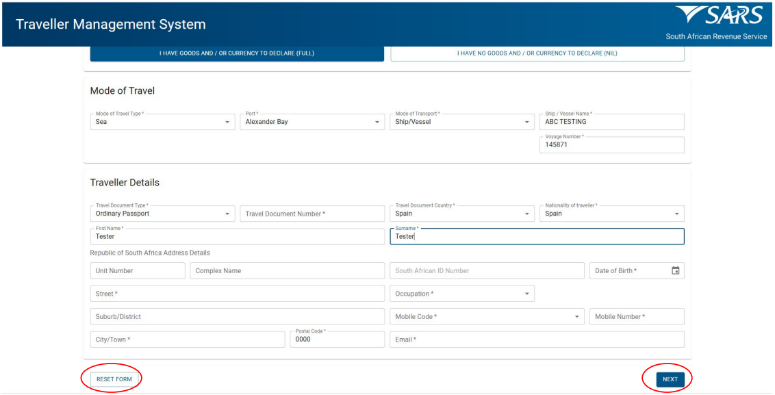This screenshot has height=395, width=775.
Task: Open the Travel Document Country dropdown
Action: point(461,214)
